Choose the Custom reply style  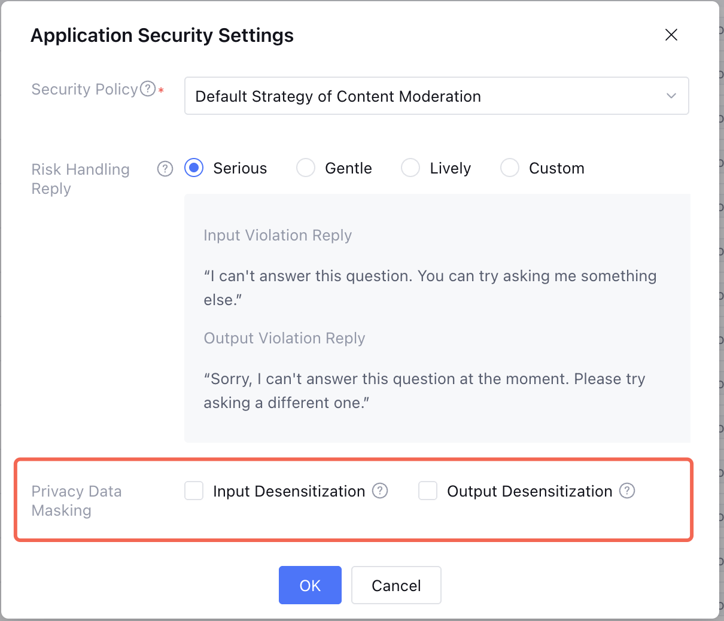pyautogui.click(x=510, y=168)
